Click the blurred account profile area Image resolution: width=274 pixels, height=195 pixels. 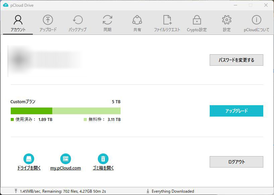tap(45, 61)
